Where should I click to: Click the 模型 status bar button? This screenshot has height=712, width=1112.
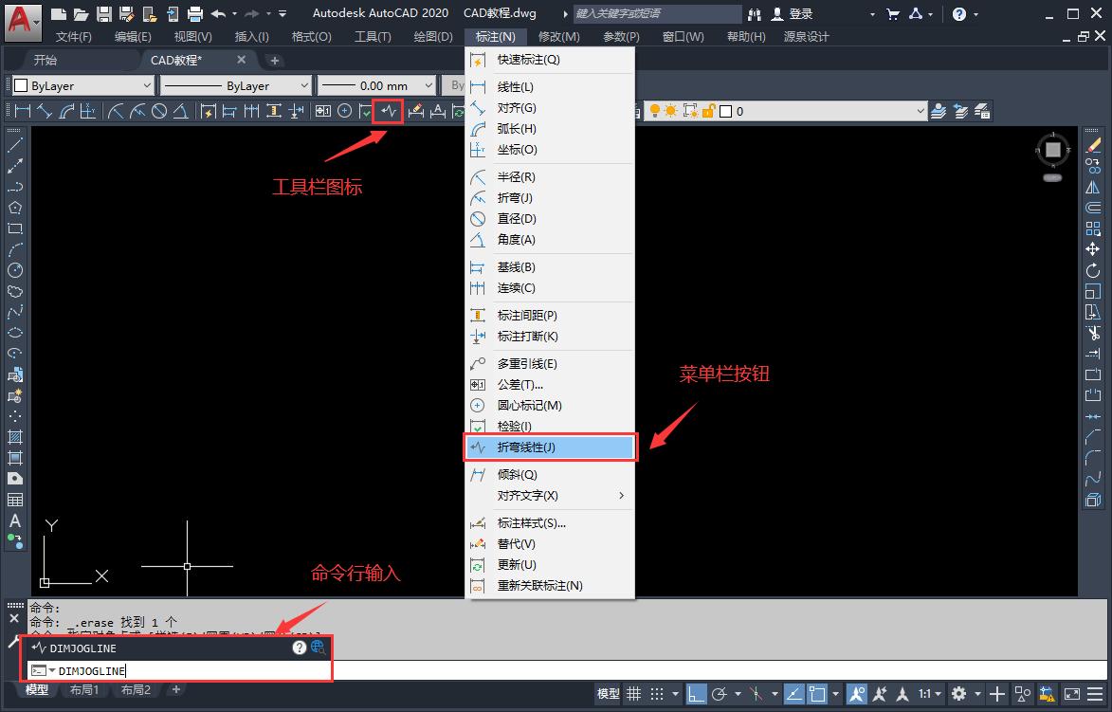609,694
